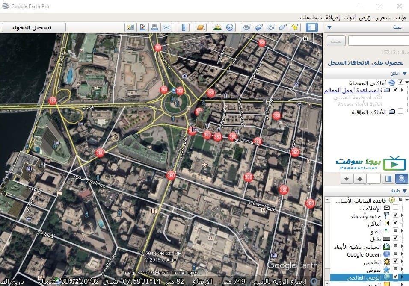Expand the معرض gallery layer arrow
Viewport: 409px width, 286px height.
point(402,269)
